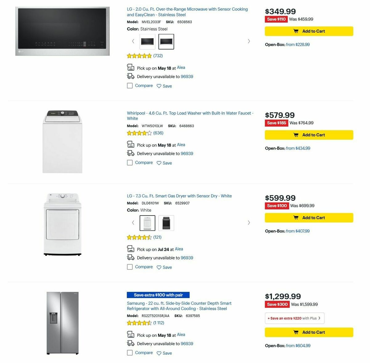370x363 pixels.
Task: Click the left chevron on the dryer color options
Action: point(133,222)
